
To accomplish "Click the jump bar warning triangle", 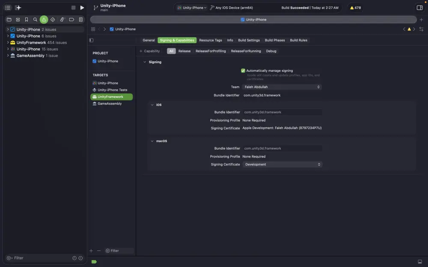I will pyautogui.click(x=409, y=29).
